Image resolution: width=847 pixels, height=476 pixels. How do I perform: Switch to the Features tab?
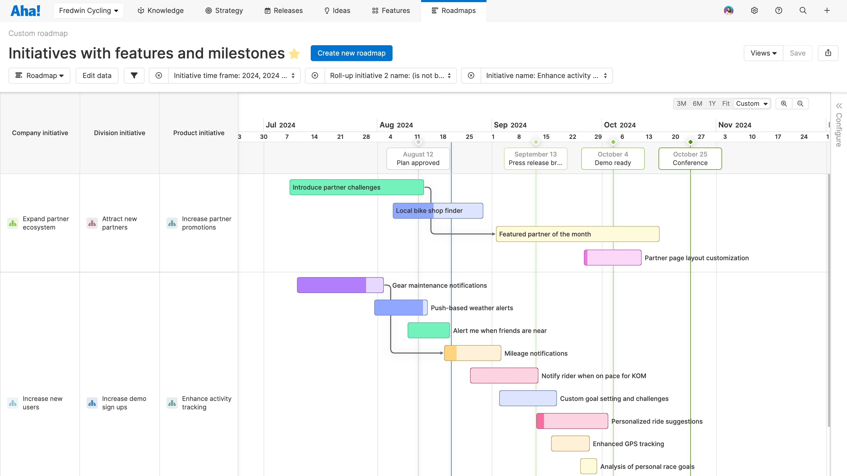pos(391,11)
